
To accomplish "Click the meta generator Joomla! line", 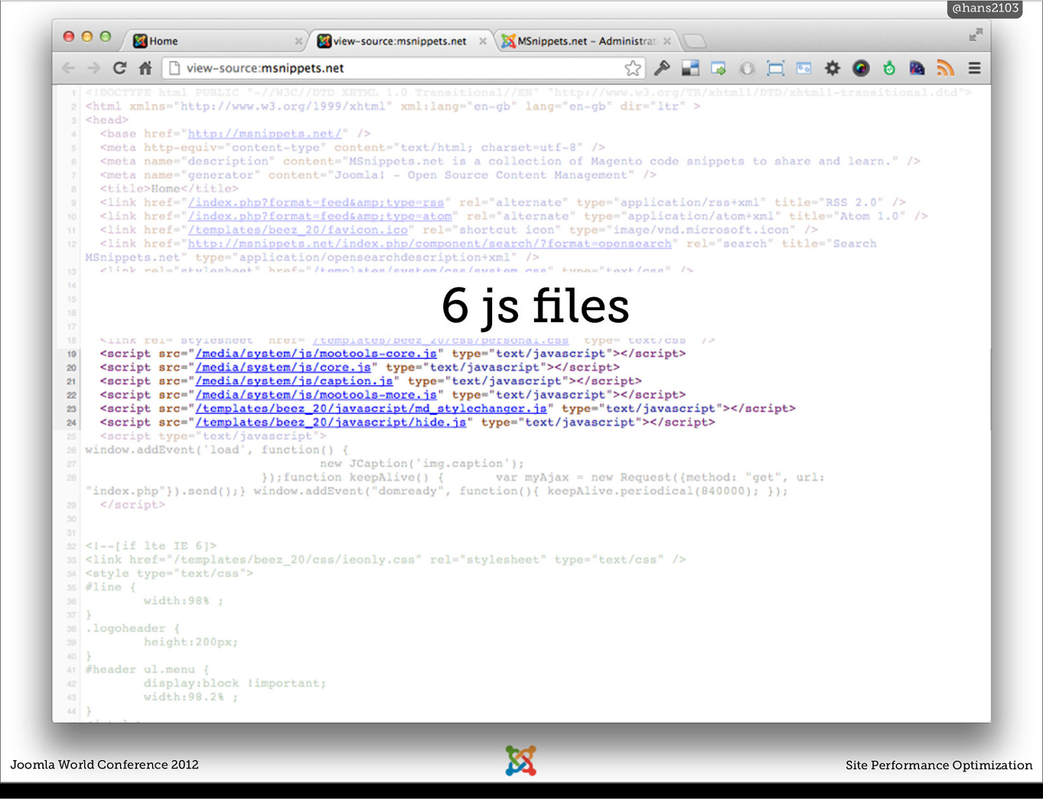I will (378, 175).
